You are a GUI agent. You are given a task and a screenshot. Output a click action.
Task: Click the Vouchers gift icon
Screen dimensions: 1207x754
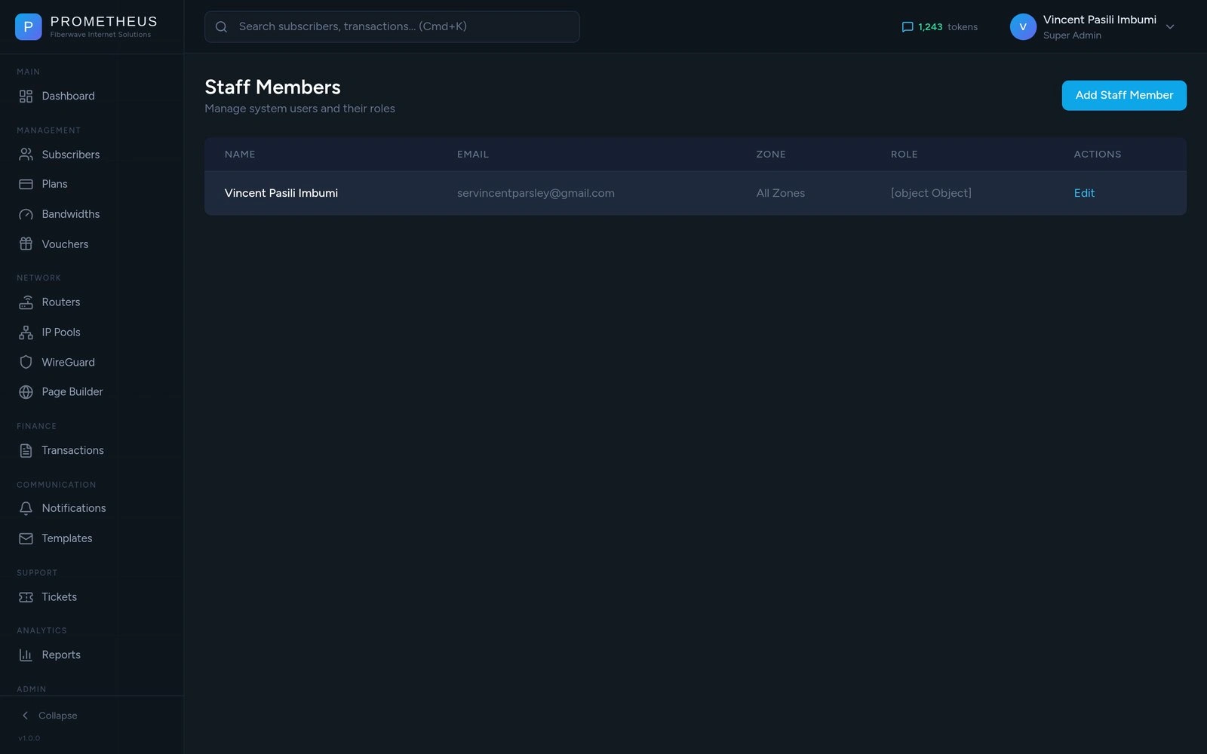pyautogui.click(x=26, y=244)
